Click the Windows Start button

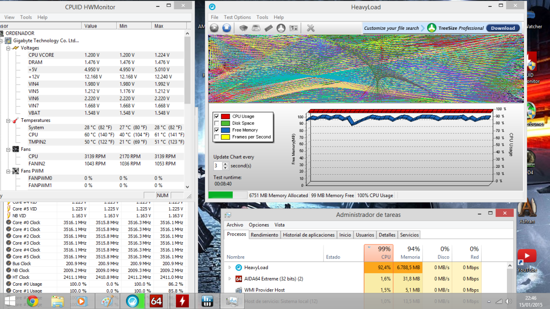9,301
